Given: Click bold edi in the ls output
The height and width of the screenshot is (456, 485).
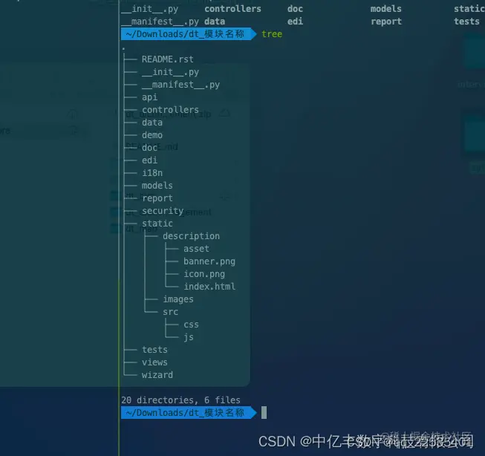Looking at the screenshot, I should click(x=295, y=22).
